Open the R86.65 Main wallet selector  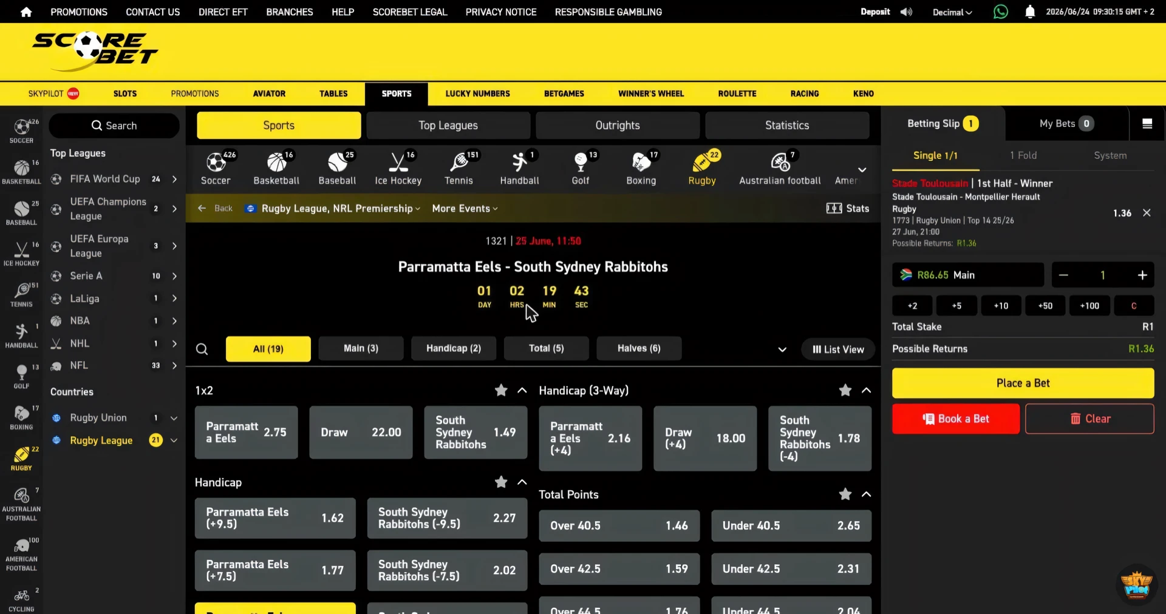(968, 275)
